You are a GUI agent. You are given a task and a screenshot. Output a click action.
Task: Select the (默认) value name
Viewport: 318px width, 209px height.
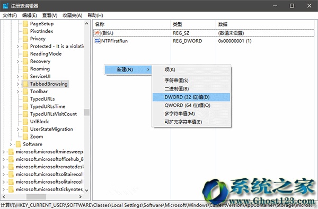[x=107, y=33]
